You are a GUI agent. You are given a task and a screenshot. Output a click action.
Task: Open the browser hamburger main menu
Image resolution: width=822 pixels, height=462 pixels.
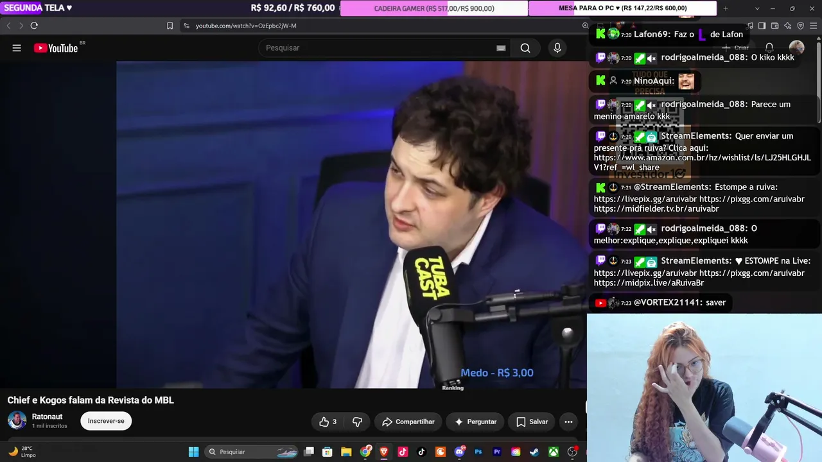tap(813, 26)
